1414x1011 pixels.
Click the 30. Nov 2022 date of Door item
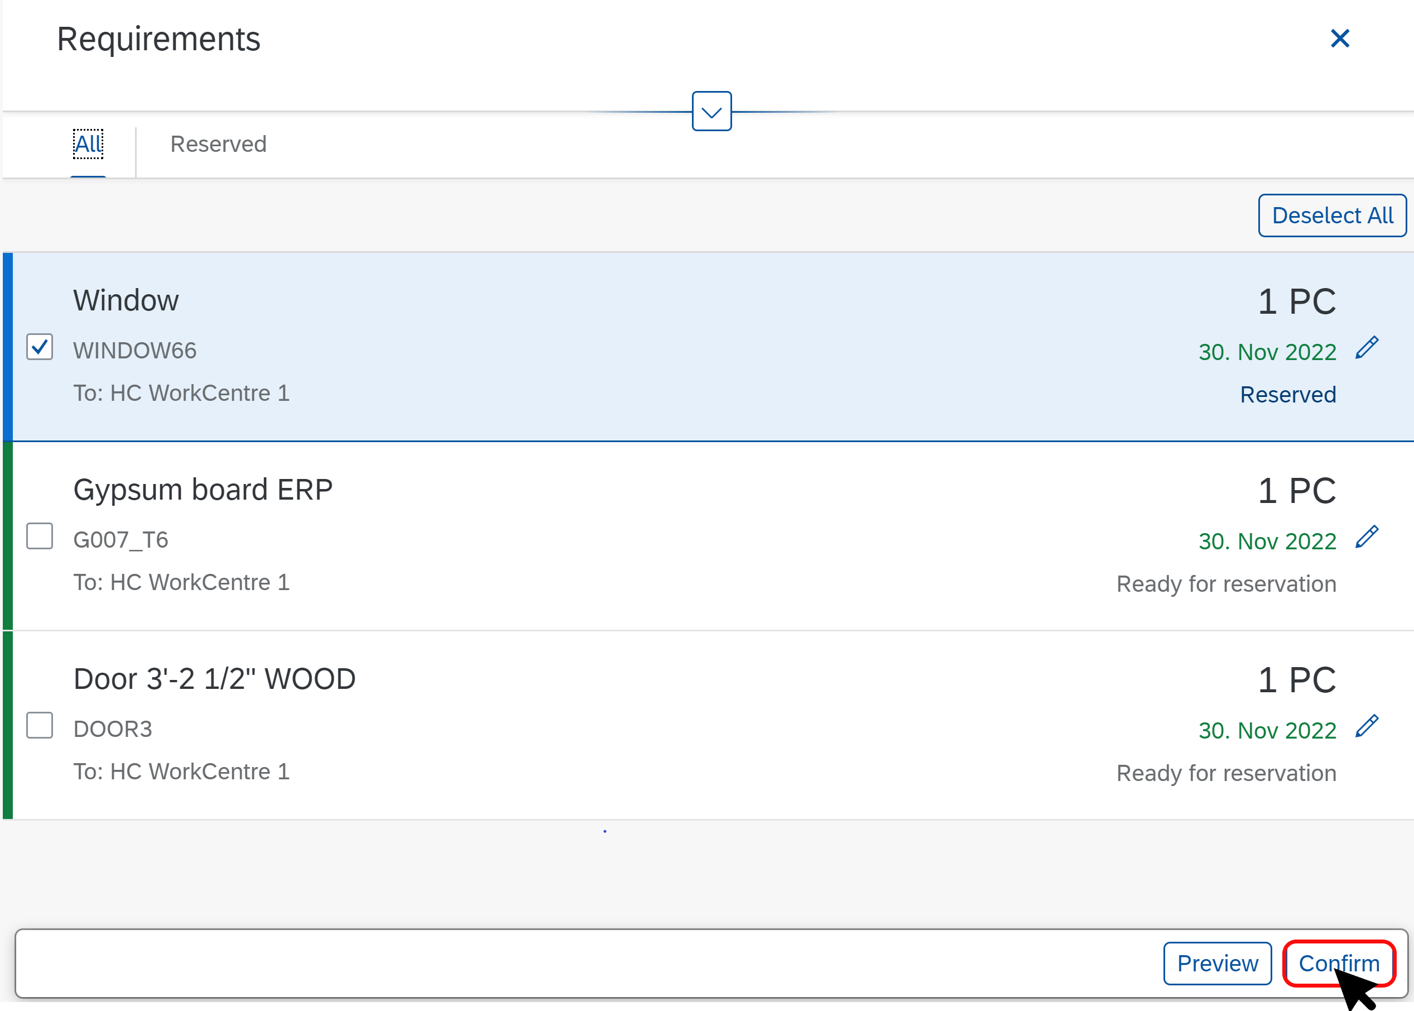pyautogui.click(x=1267, y=731)
